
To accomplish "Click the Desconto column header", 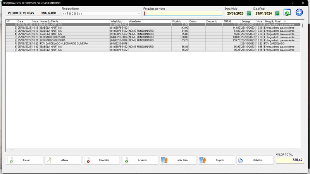I will coord(214,21).
